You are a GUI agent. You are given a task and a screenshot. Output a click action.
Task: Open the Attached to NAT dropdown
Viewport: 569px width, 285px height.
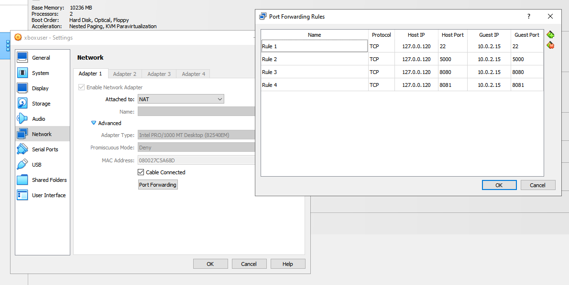(x=180, y=99)
